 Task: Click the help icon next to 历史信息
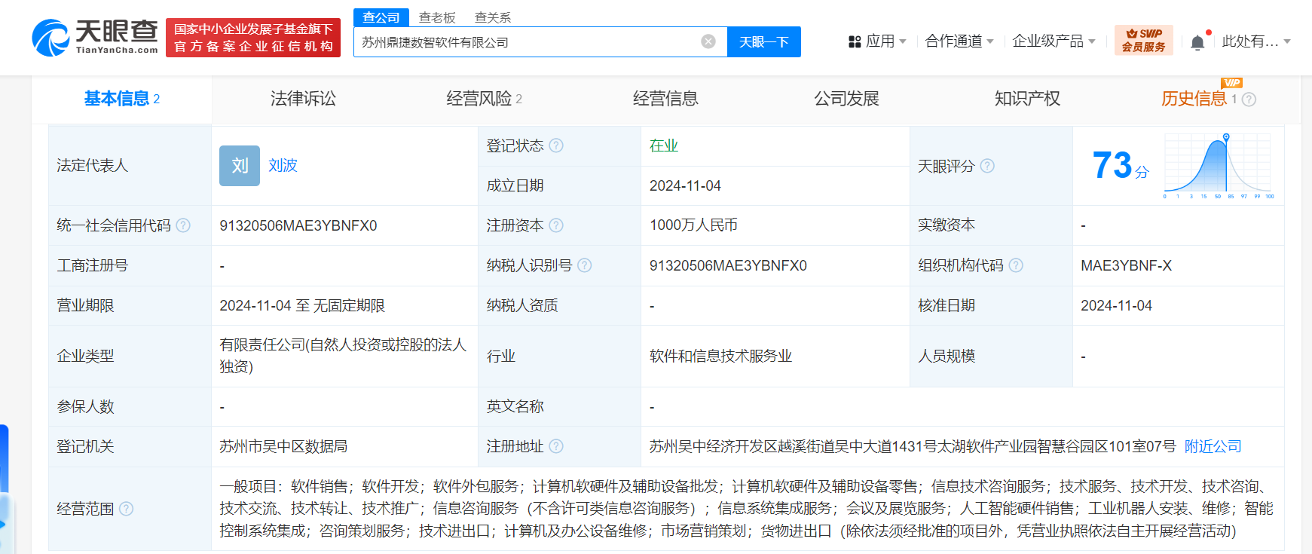click(x=1249, y=99)
